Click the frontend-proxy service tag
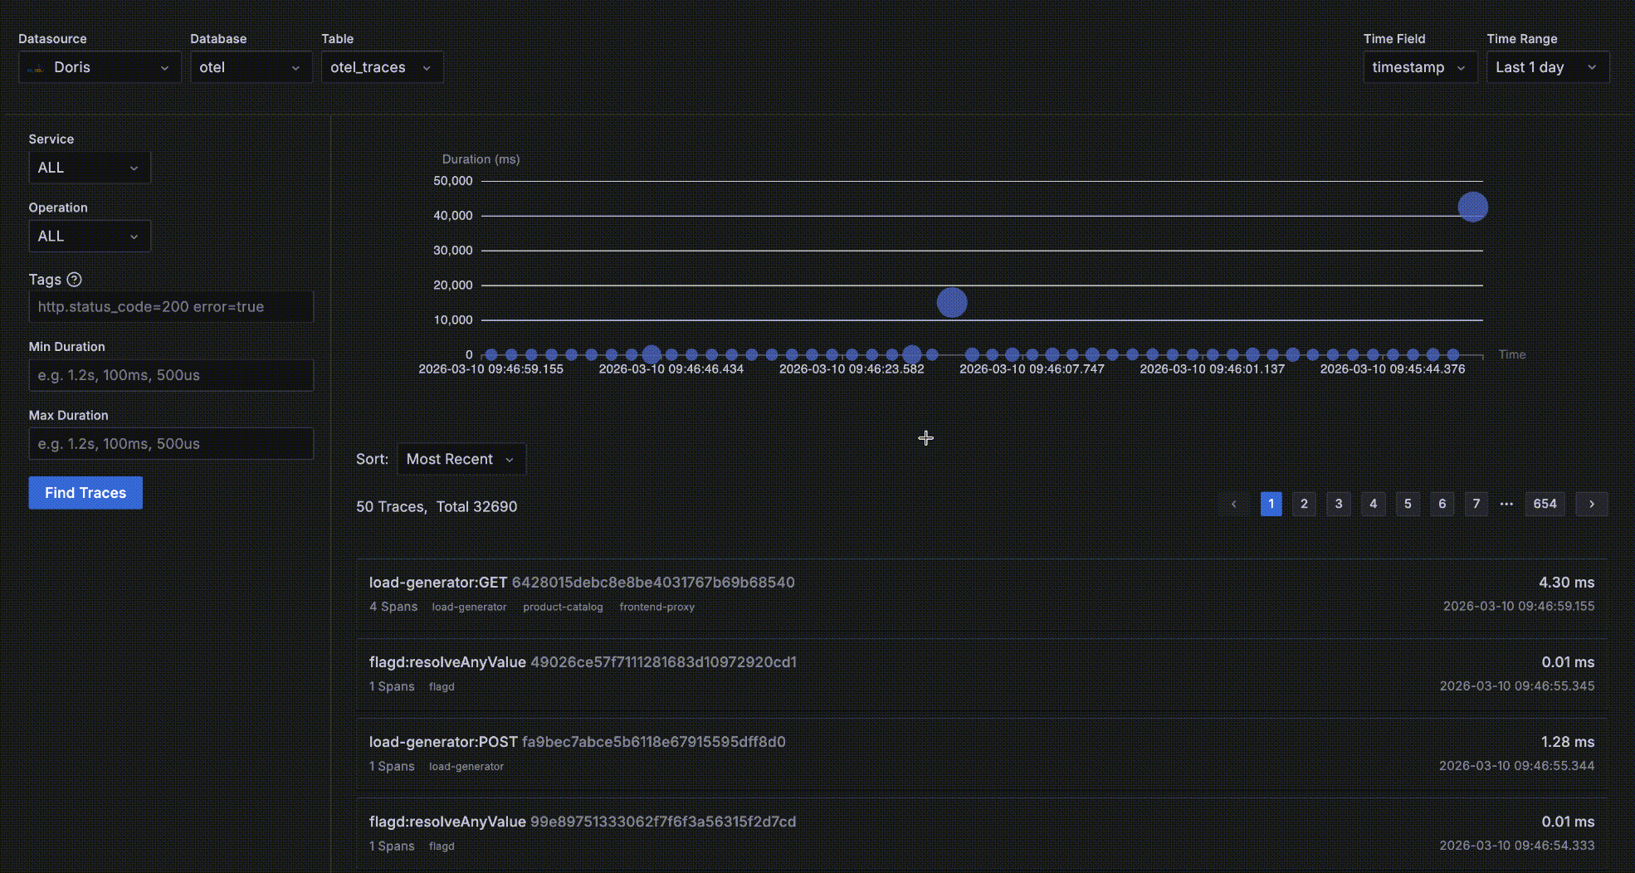The height and width of the screenshot is (873, 1635). pos(656,607)
